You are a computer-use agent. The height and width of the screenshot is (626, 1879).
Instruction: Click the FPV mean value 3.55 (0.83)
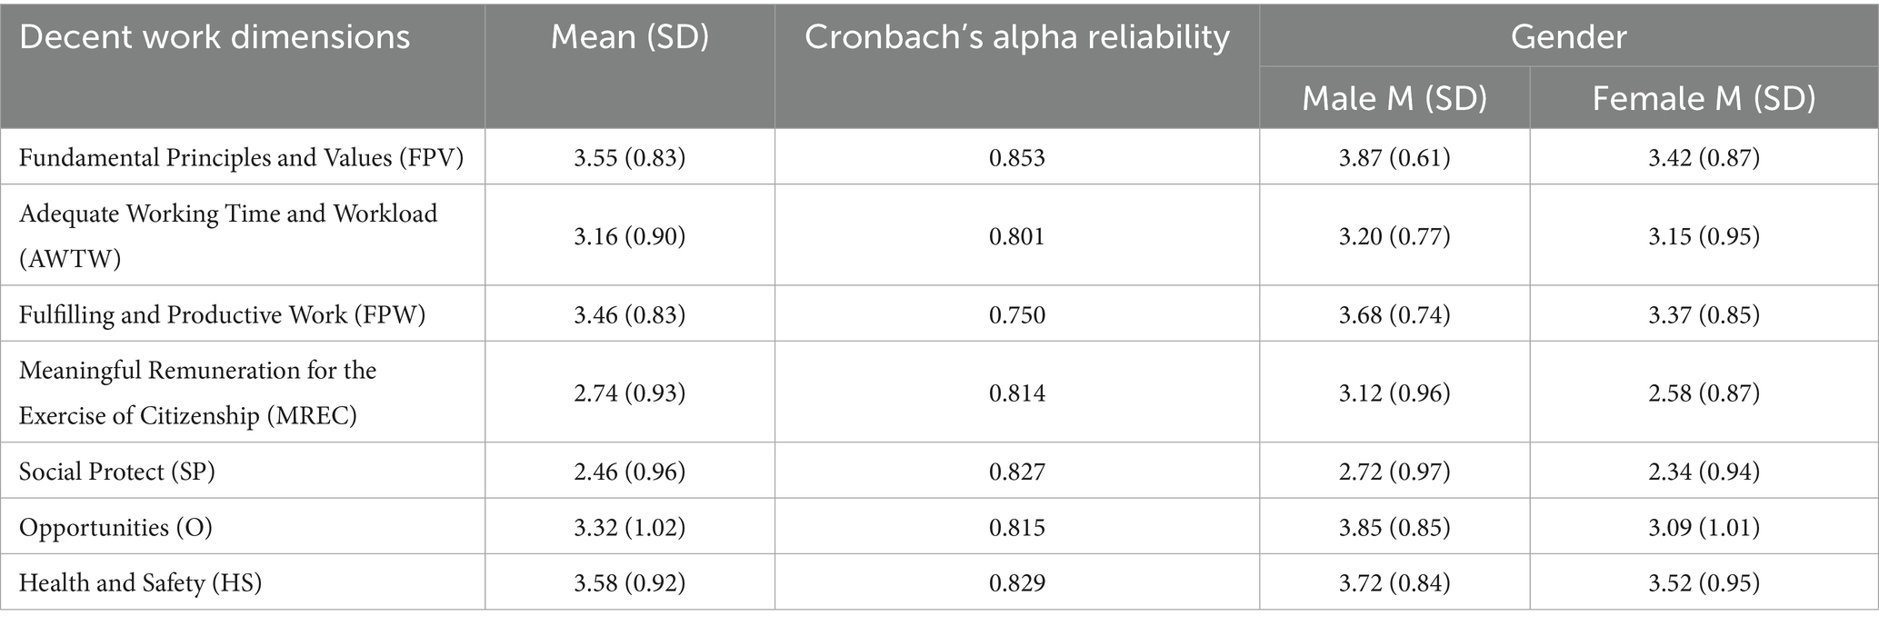pyautogui.click(x=629, y=157)
